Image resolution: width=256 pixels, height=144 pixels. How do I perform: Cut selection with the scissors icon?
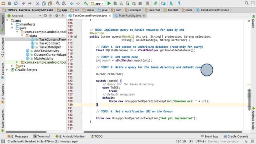coord(38,3)
